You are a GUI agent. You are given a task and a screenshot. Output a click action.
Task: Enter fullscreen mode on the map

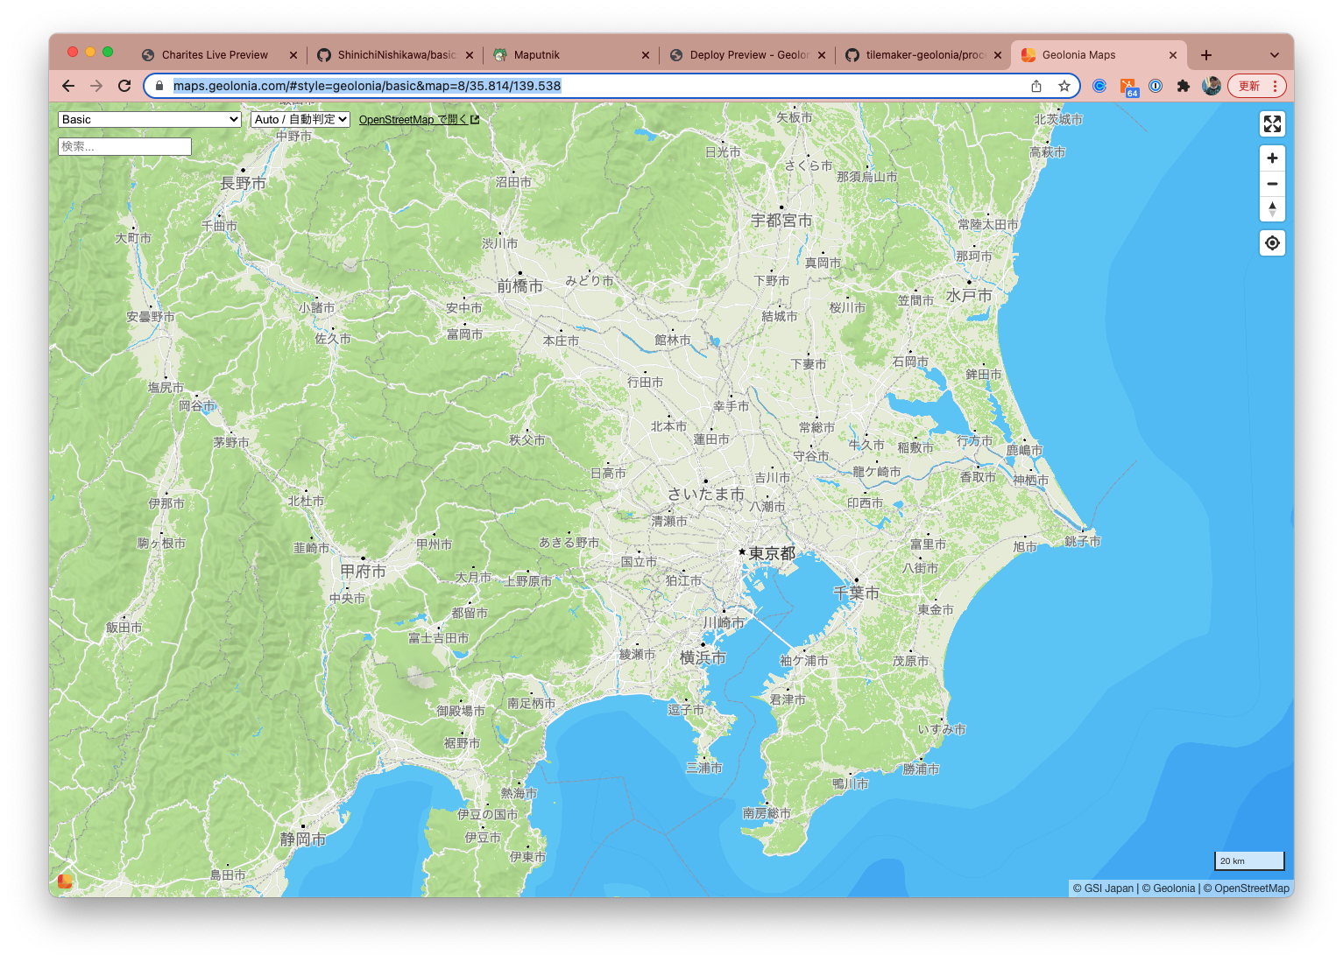1272,124
